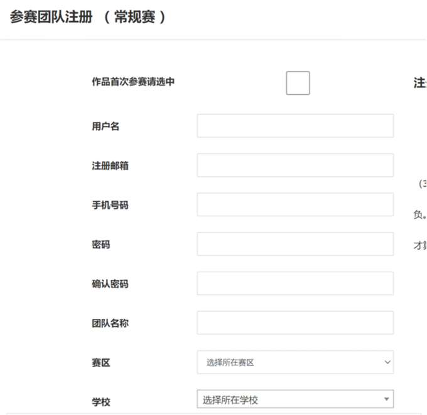Click the triangle arrow in 学校 dropdown
The height and width of the screenshot is (415, 427).
(x=386, y=399)
